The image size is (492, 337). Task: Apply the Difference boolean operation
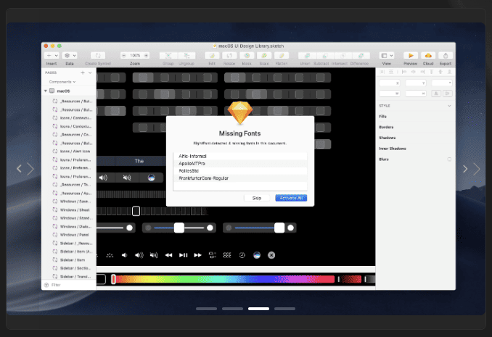[361, 56]
